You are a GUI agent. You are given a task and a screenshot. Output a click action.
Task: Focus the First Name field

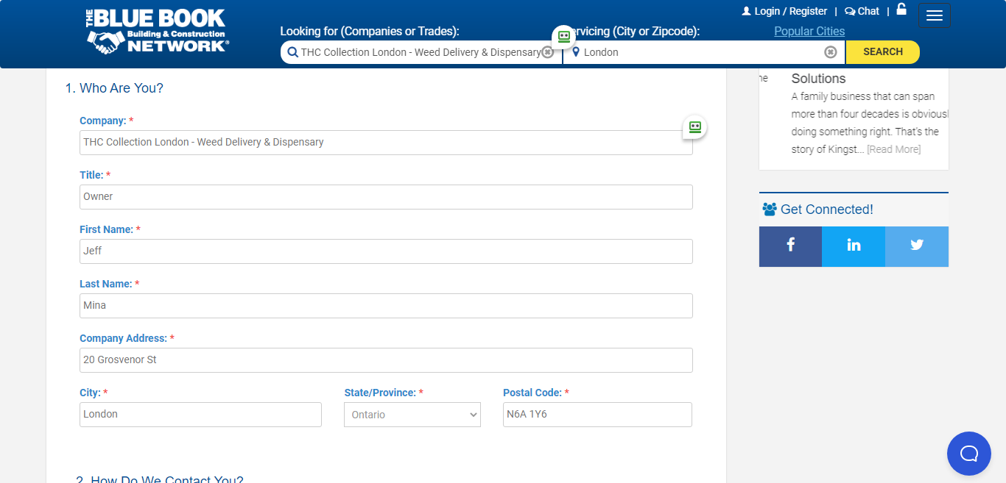pos(386,251)
